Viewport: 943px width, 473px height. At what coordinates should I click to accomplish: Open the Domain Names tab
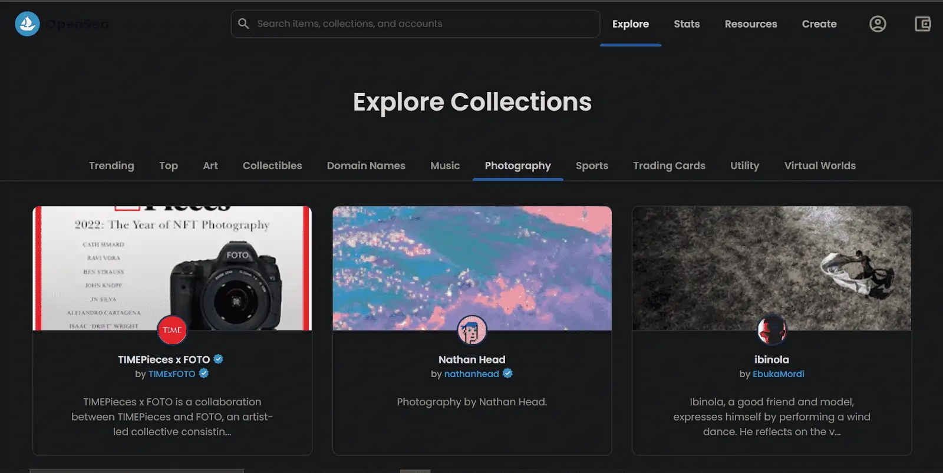pos(366,166)
